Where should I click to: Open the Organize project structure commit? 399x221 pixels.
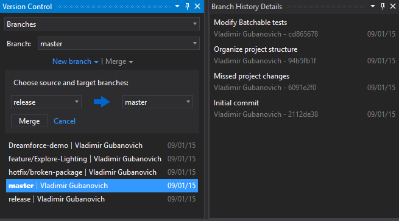[x=255, y=49]
